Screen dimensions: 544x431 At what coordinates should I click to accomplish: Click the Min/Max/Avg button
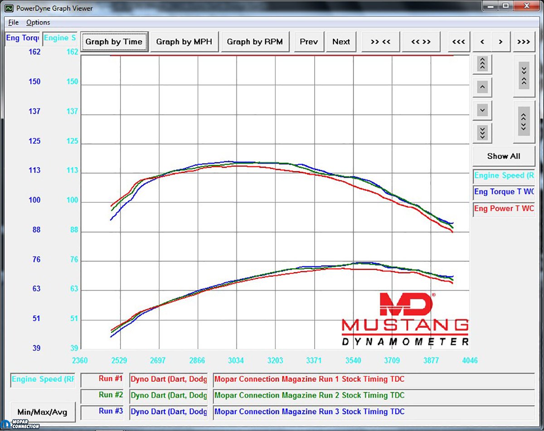[x=43, y=412]
